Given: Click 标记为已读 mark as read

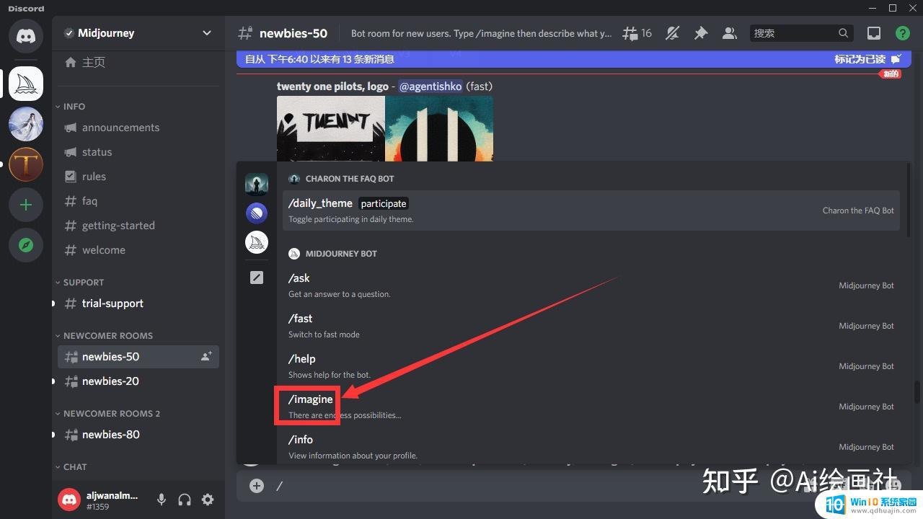Looking at the screenshot, I should point(867,59).
